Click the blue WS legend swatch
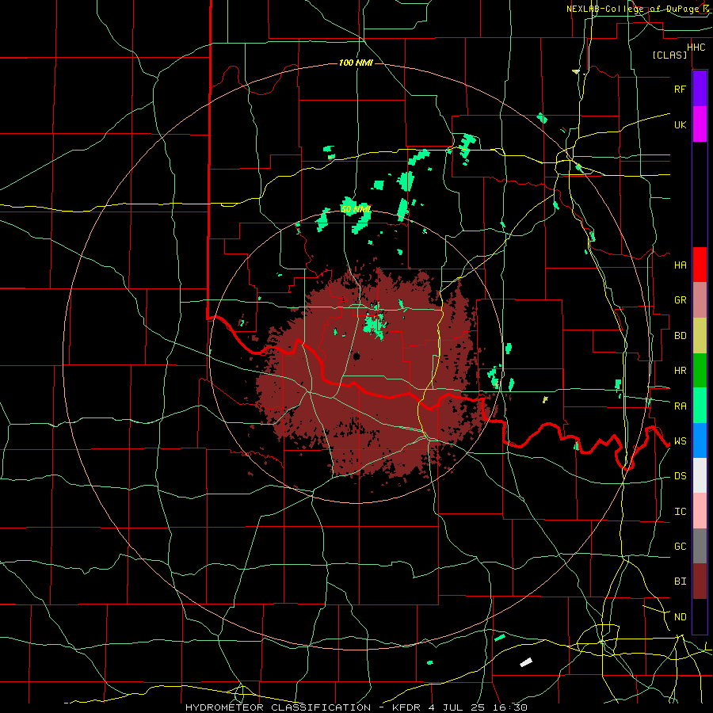Screen dimensions: 713x713 (700, 440)
